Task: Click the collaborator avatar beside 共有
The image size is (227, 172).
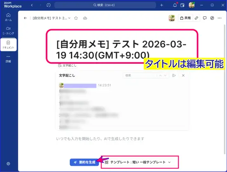Action: [x=172, y=18]
